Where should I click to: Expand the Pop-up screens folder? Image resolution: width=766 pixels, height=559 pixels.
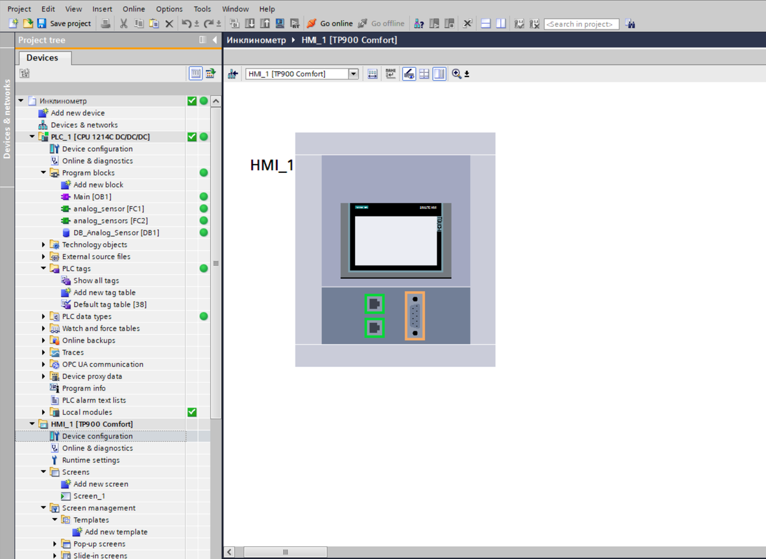pyautogui.click(x=55, y=544)
